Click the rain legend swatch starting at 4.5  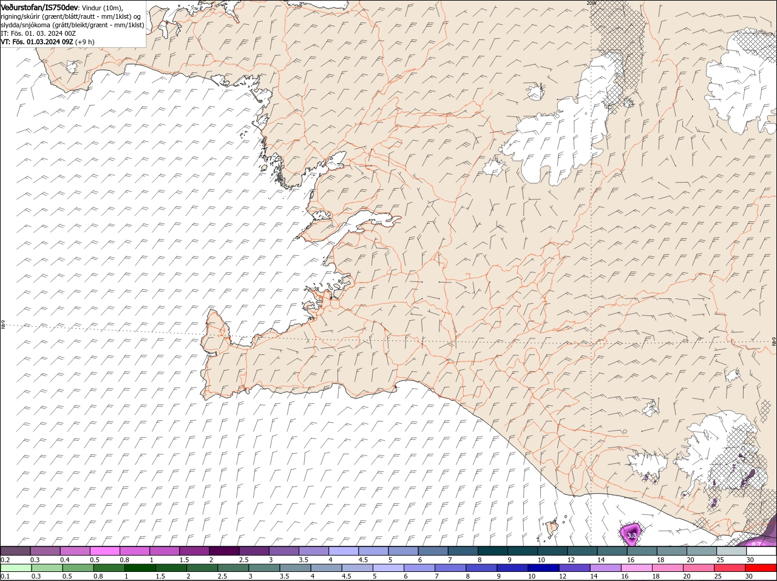tap(358, 568)
